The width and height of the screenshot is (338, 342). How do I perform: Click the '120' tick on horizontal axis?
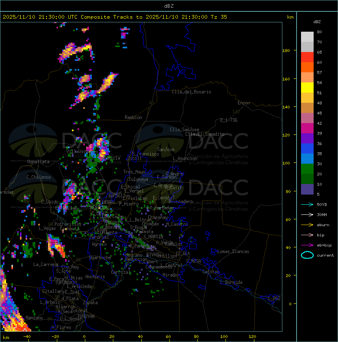[x=252, y=337]
